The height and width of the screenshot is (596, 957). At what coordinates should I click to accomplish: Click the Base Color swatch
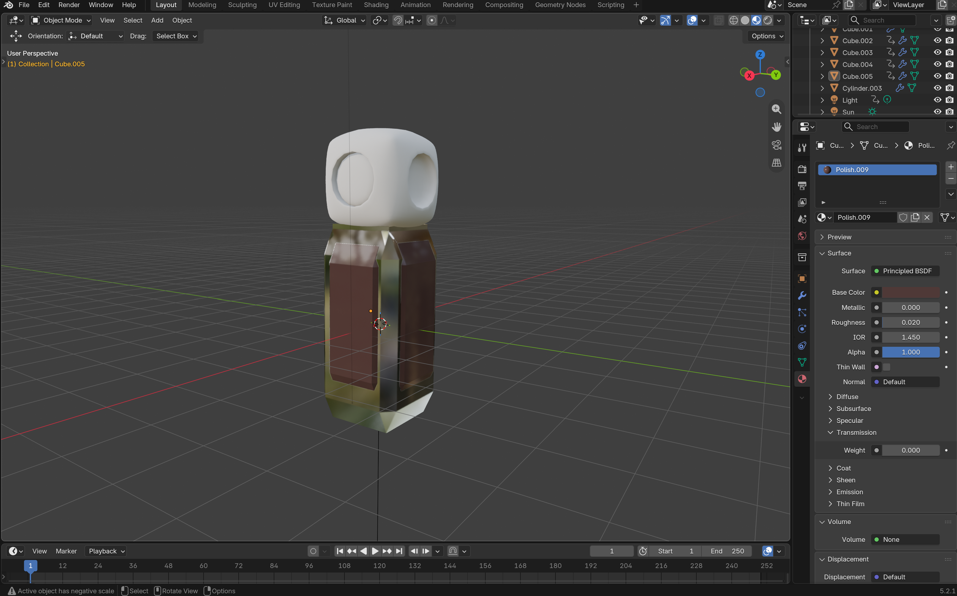tap(910, 292)
